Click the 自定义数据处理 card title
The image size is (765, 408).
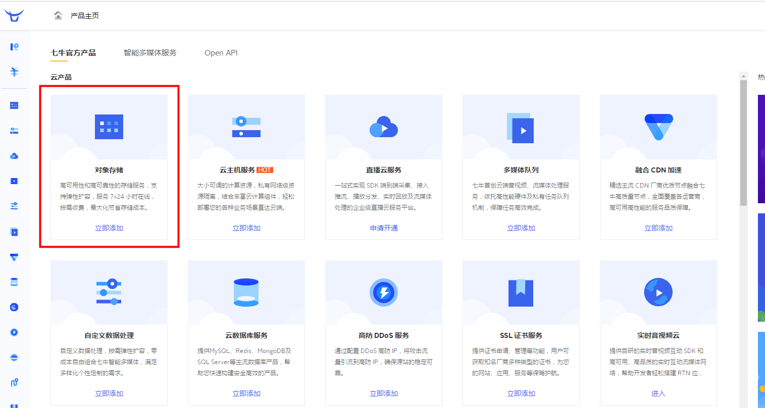[109, 335]
